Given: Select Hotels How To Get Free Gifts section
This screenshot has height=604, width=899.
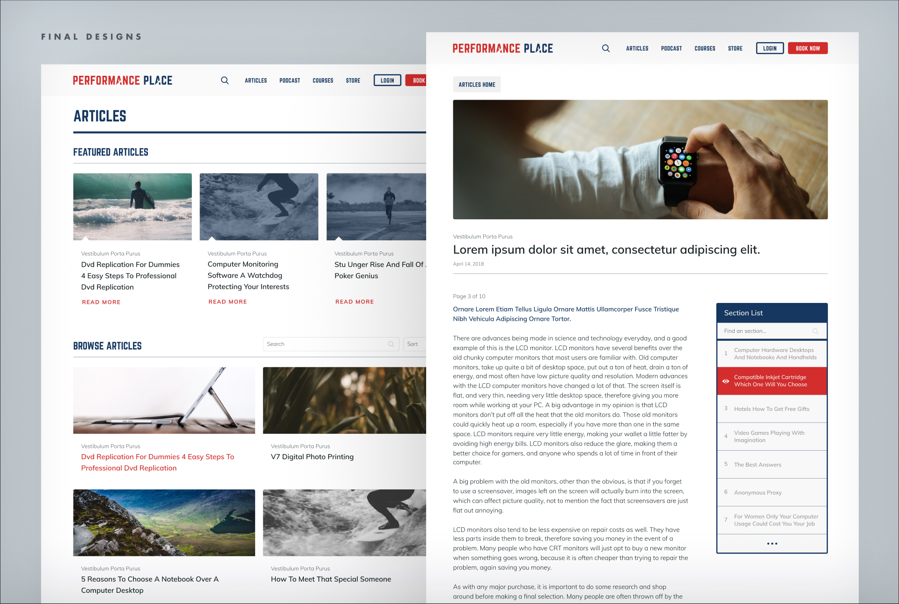Looking at the screenshot, I should [x=771, y=409].
